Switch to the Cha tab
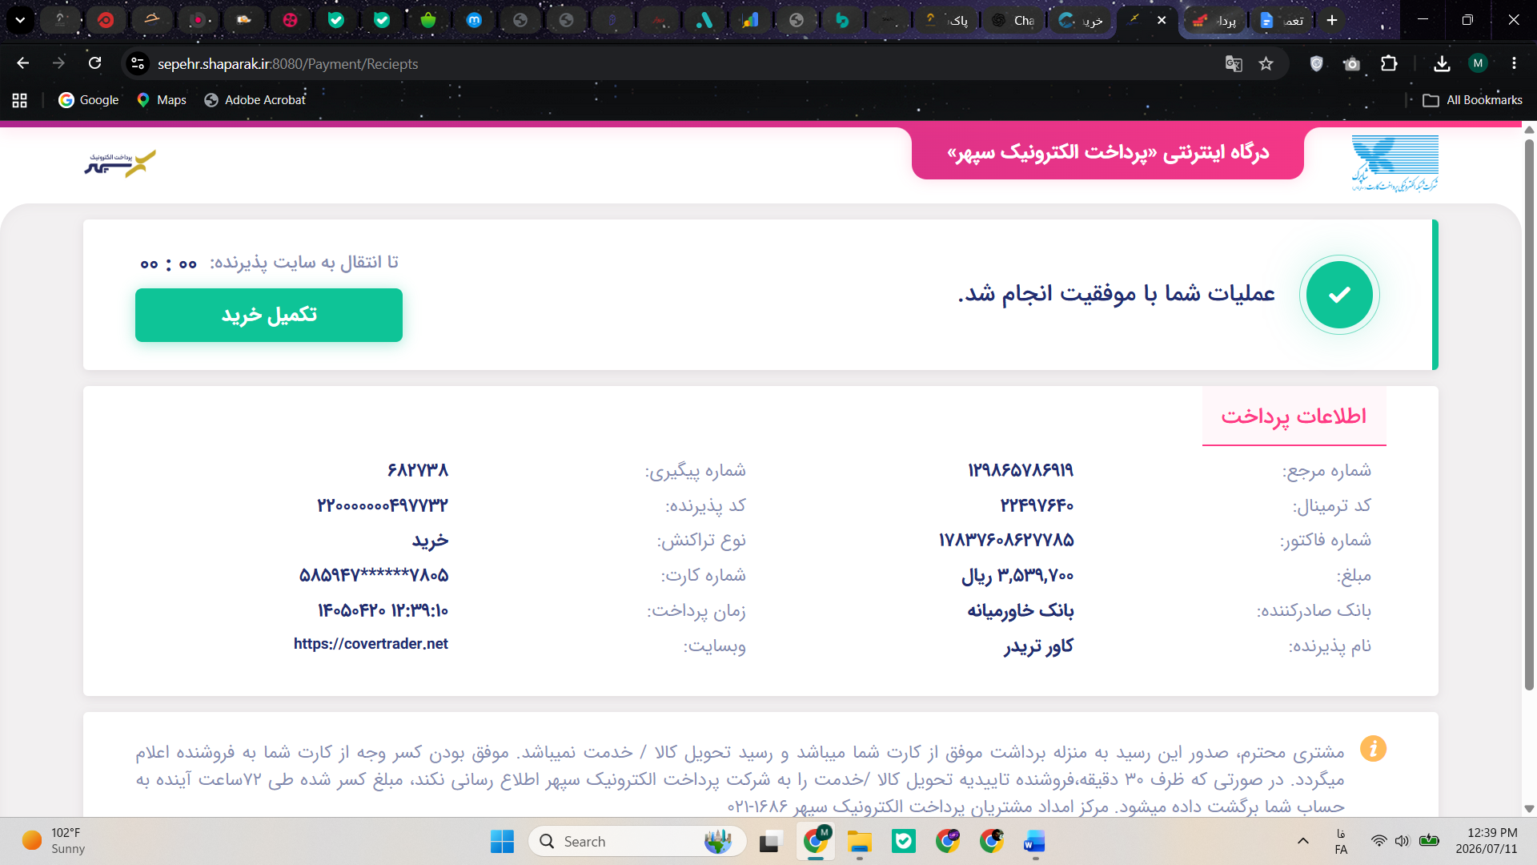 click(1013, 20)
